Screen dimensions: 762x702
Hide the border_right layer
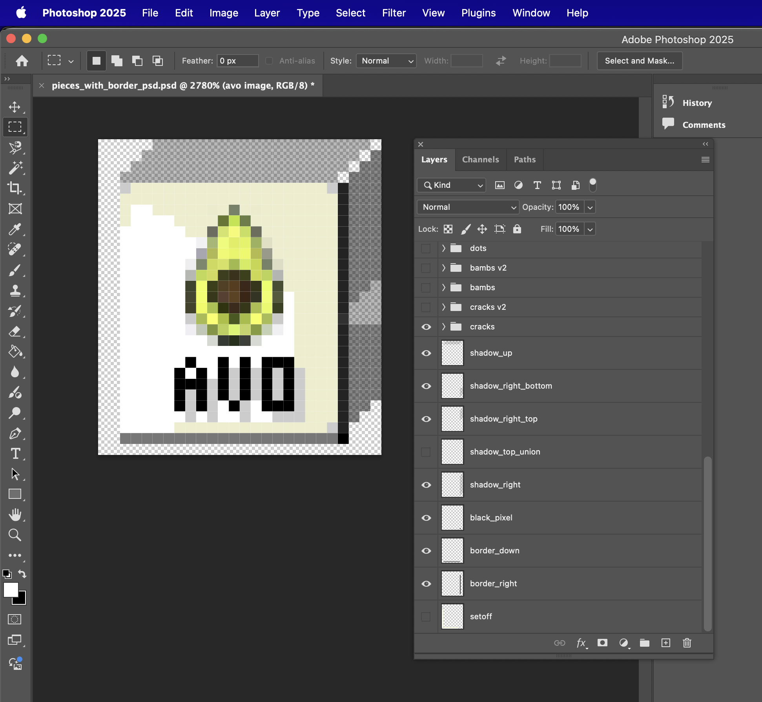click(x=426, y=584)
